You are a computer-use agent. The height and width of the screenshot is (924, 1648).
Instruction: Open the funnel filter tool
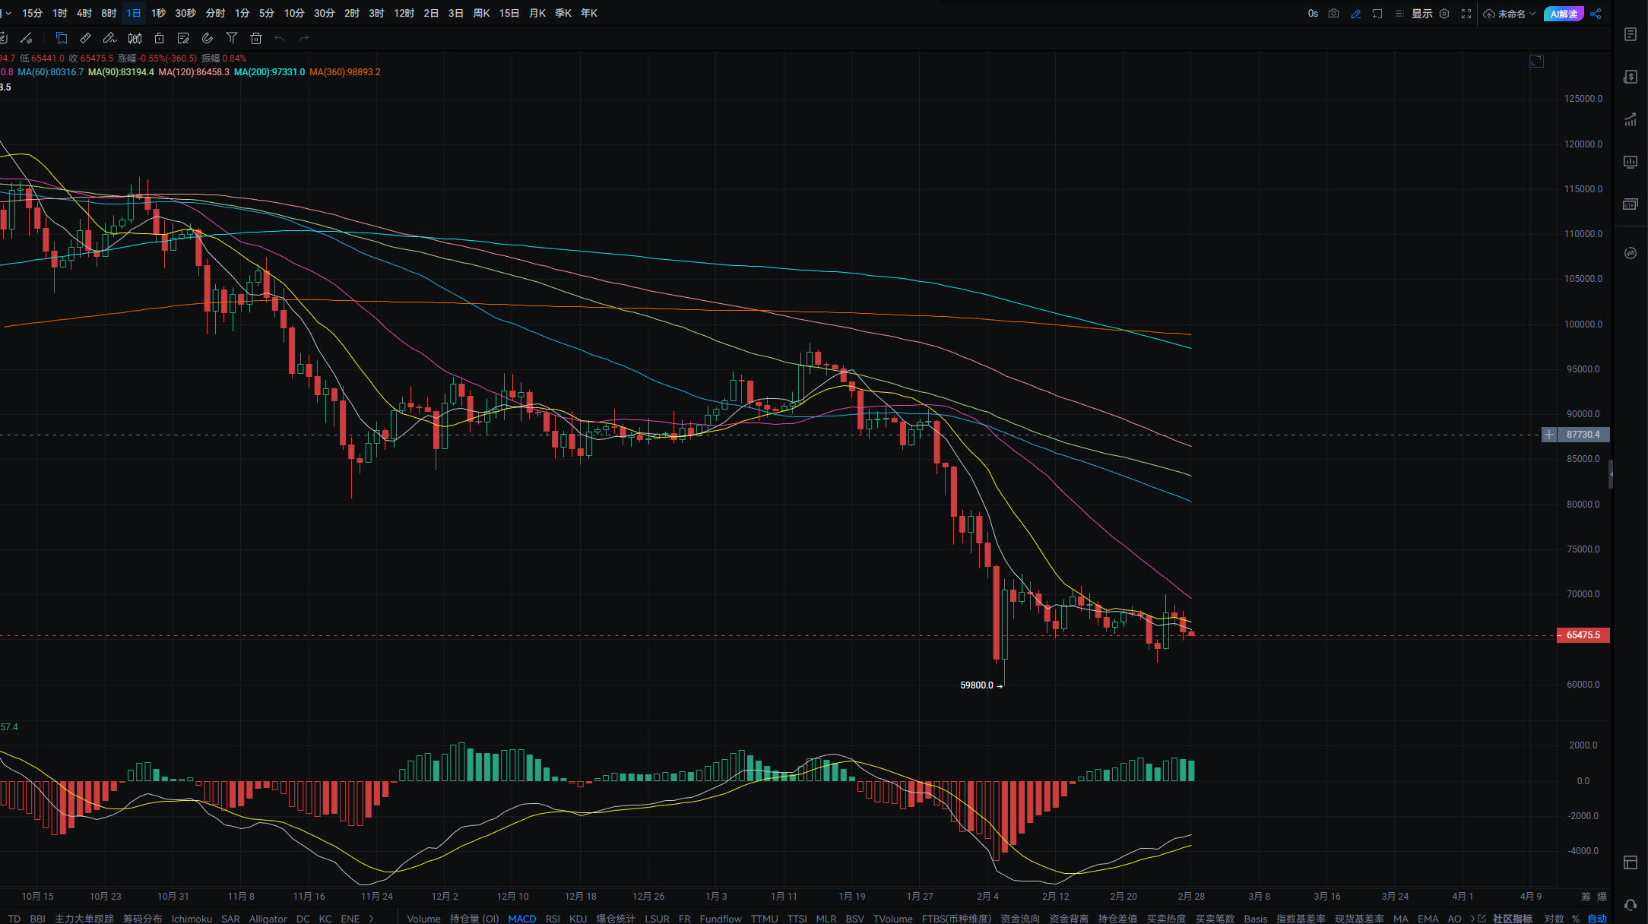(232, 38)
